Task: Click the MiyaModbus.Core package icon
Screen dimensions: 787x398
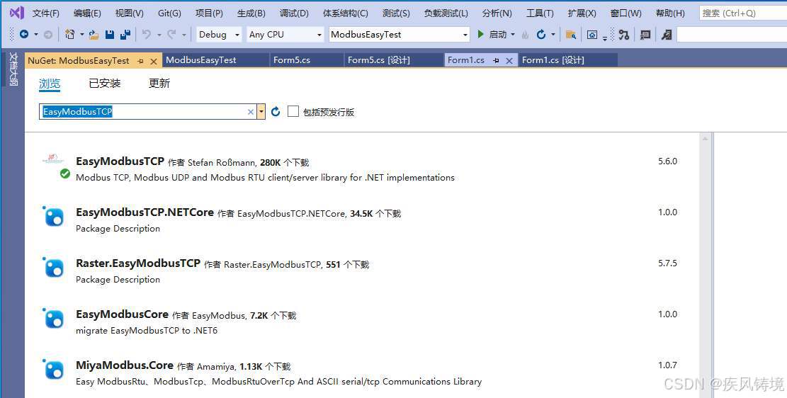Action: point(54,370)
